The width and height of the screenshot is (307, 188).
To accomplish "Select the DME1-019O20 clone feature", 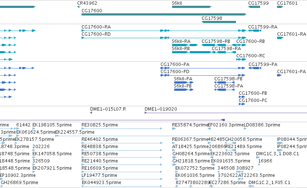I will (x=226, y=113).
